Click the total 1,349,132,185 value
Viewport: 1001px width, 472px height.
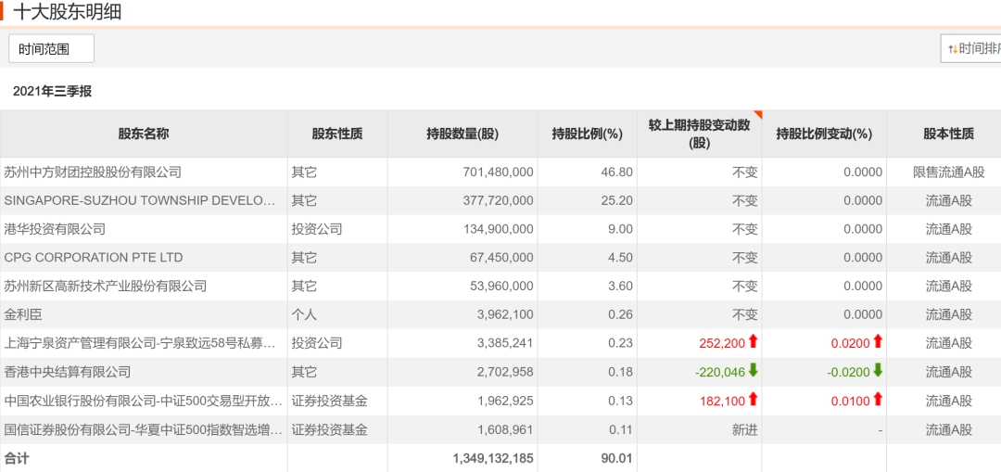coord(493,458)
